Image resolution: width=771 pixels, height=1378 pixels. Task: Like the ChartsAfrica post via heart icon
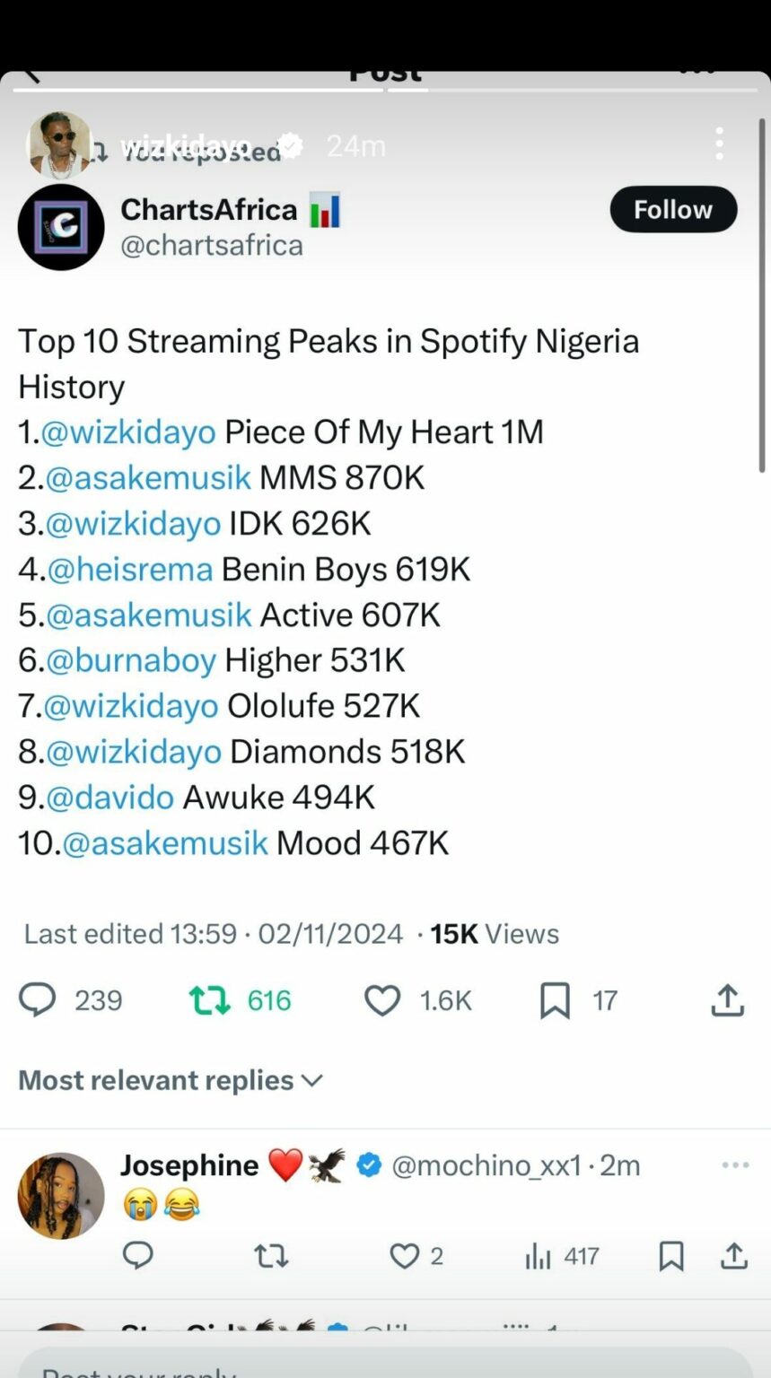pos(382,1000)
